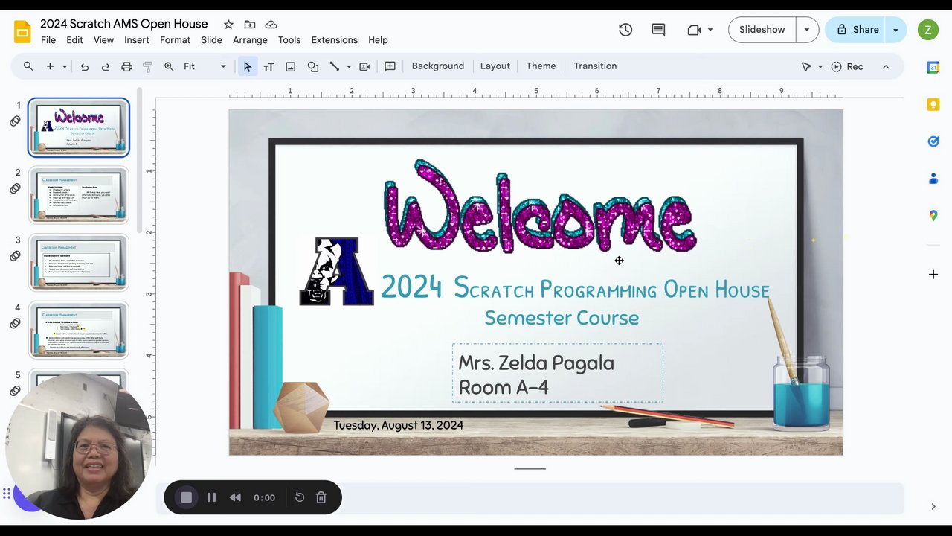Click the Theme button
Image resolution: width=952 pixels, height=536 pixels.
(x=541, y=66)
